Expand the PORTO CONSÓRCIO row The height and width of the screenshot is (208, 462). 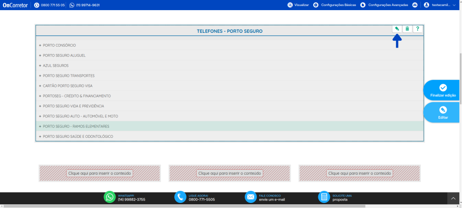(x=230, y=45)
